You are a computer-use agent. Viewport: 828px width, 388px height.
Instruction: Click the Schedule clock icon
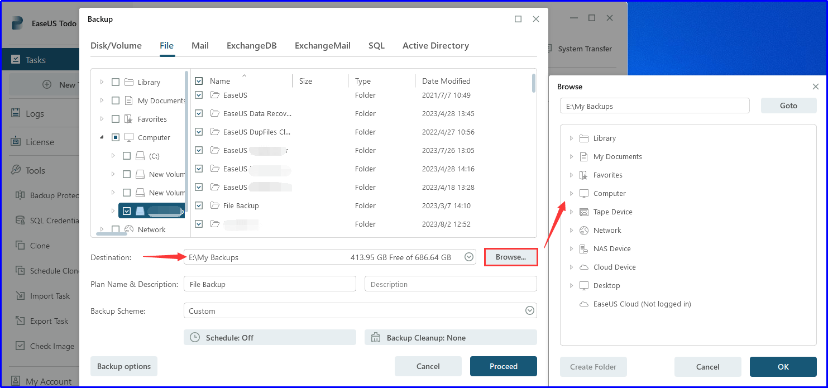pyautogui.click(x=195, y=338)
